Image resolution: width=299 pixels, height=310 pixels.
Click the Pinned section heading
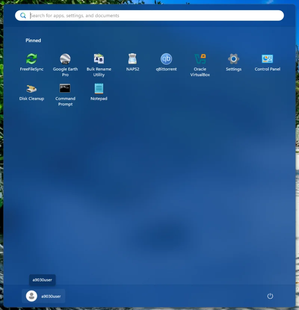click(x=33, y=40)
